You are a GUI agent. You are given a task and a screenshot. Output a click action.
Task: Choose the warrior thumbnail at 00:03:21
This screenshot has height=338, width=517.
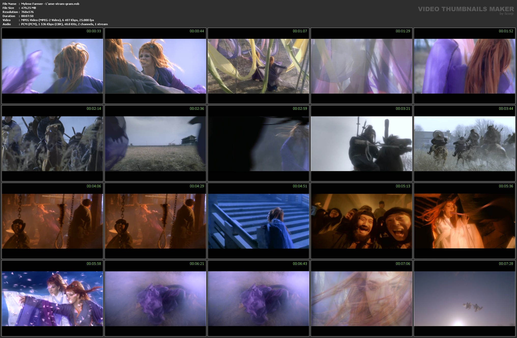pyautogui.click(x=362, y=143)
